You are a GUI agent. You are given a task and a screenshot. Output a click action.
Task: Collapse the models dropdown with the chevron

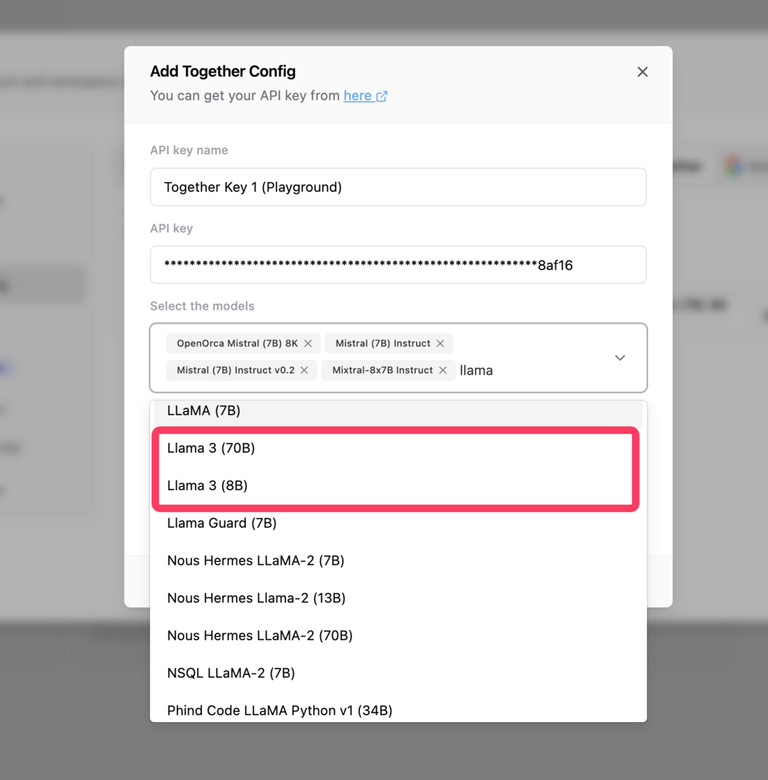[620, 358]
